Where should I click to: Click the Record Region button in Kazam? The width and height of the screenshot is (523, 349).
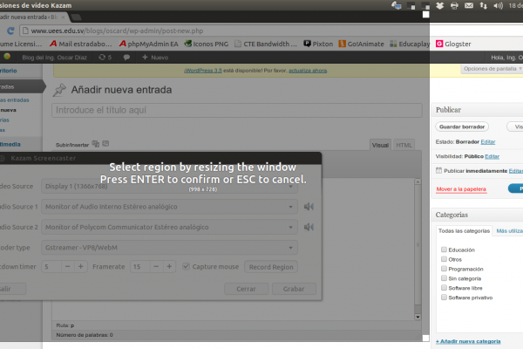(271, 267)
